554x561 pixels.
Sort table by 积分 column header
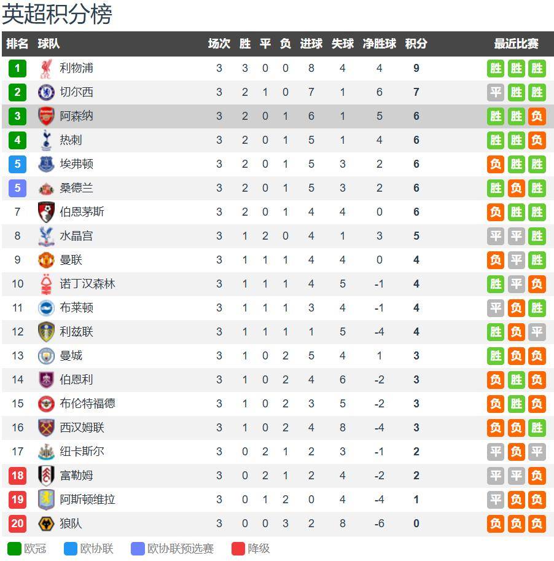[416, 44]
